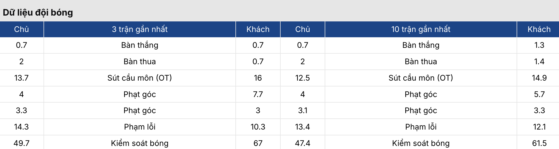Click the 7.7 corner kicks value
Viewport: 559px width, 149px height.
[258, 94]
